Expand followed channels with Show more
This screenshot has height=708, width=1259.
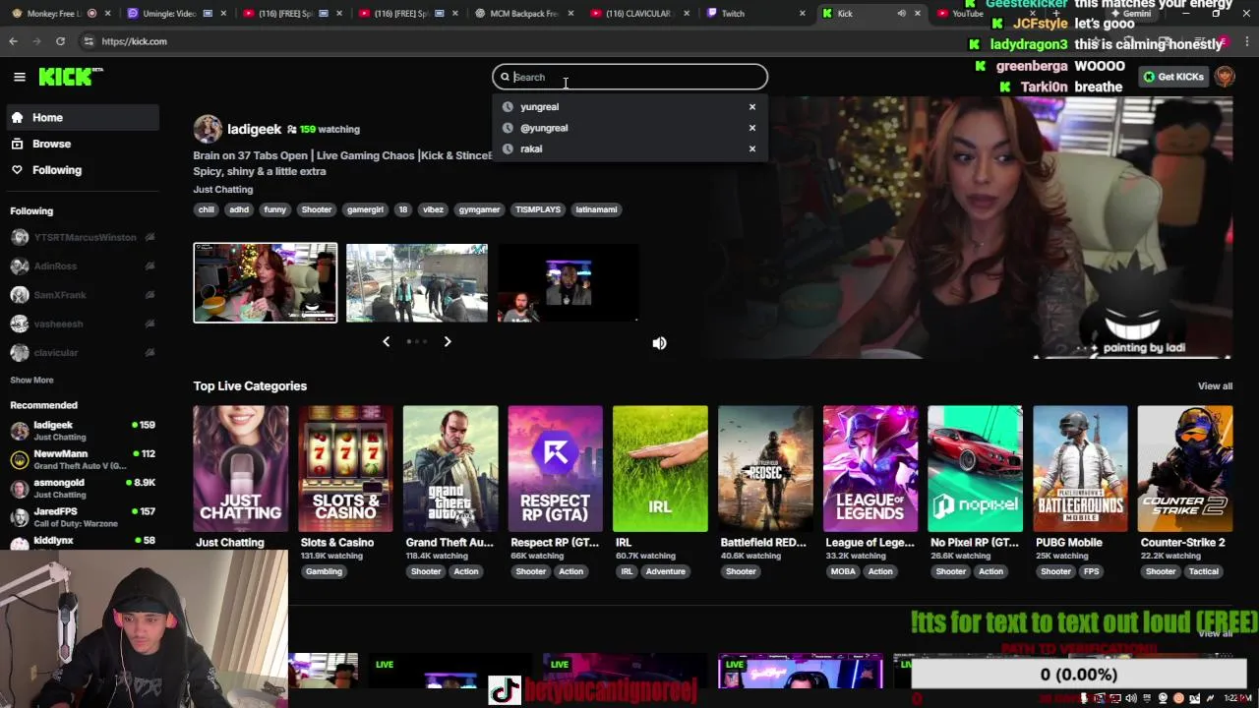[x=31, y=380]
